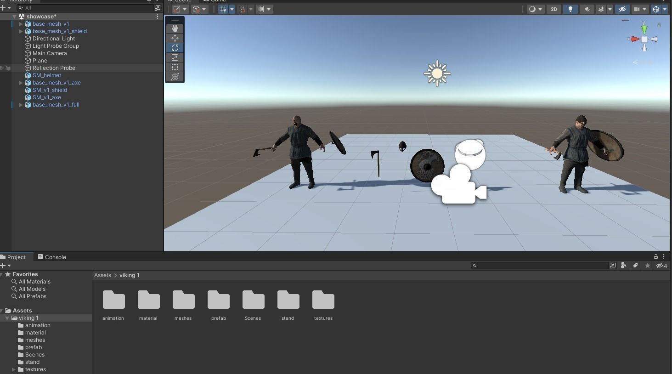Select Main Camera in Hierarchy
This screenshot has height=374, width=672.
click(50, 53)
